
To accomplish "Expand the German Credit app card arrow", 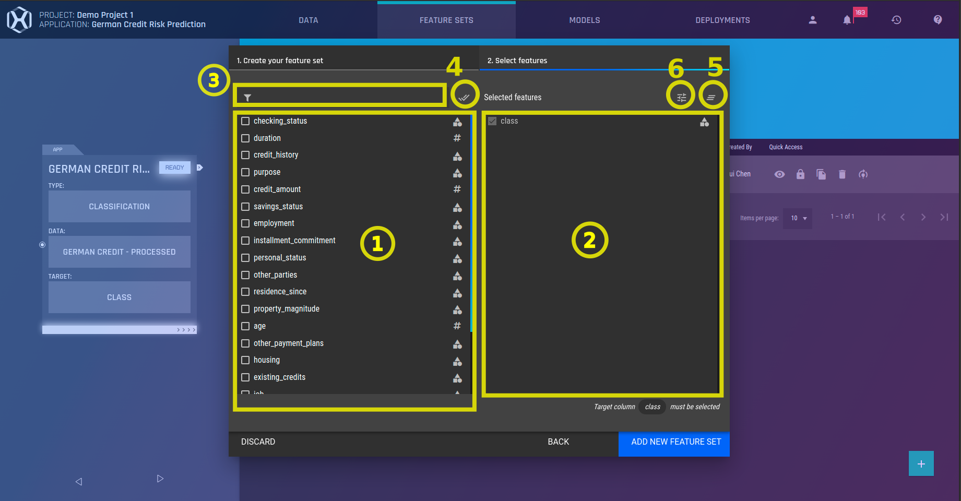I will (199, 168).
